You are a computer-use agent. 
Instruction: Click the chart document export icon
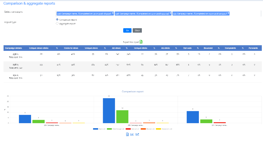(x=127, y=134)
